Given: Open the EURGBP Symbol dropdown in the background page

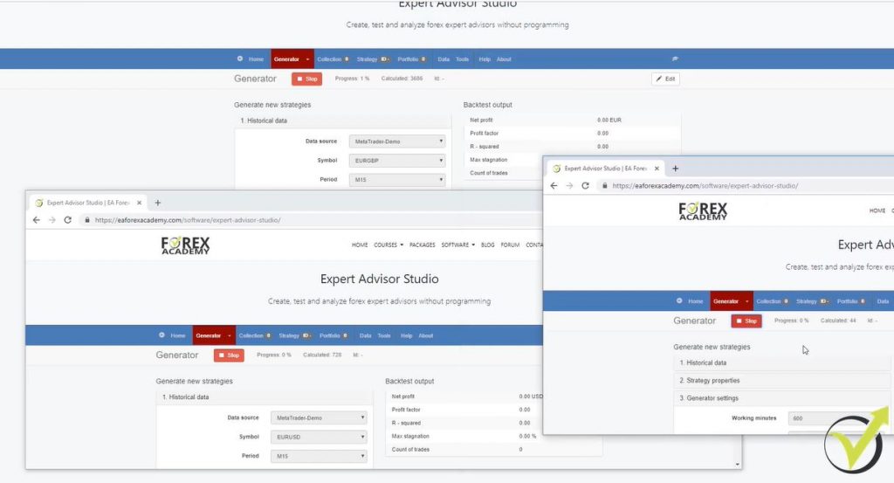Looking at the screenshot, I should (397, 161).
